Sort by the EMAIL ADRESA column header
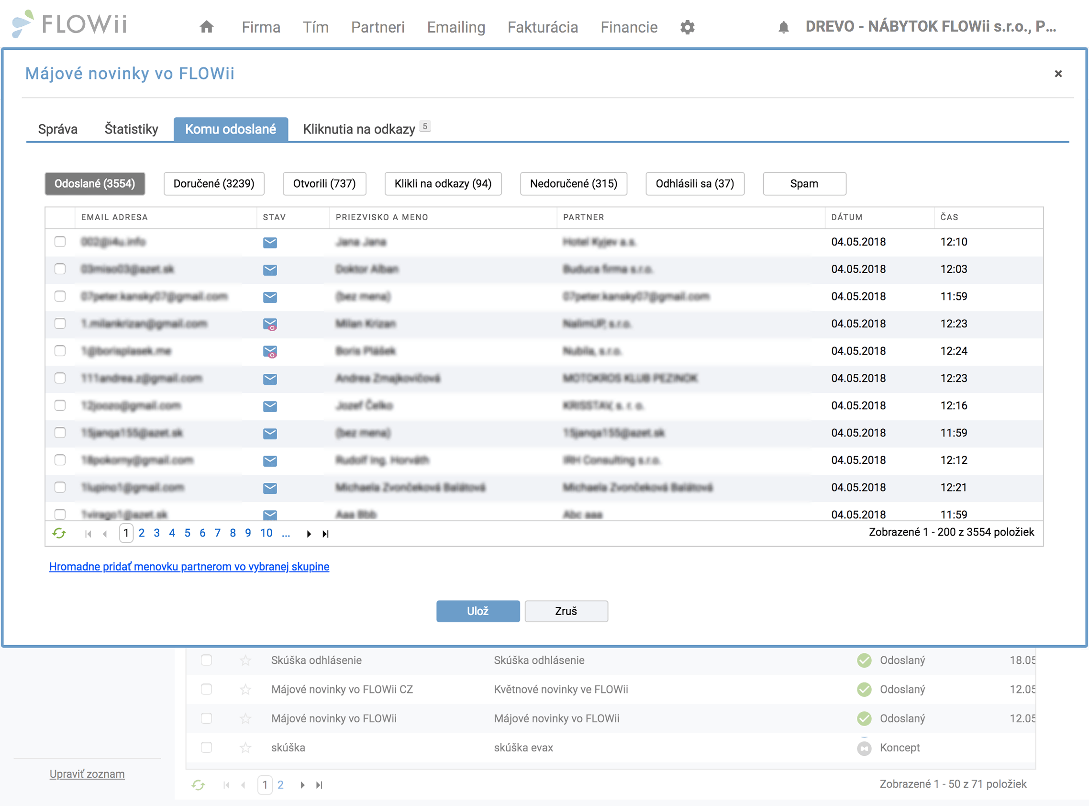Viewport: 1089px width, 806px height. 114,217
